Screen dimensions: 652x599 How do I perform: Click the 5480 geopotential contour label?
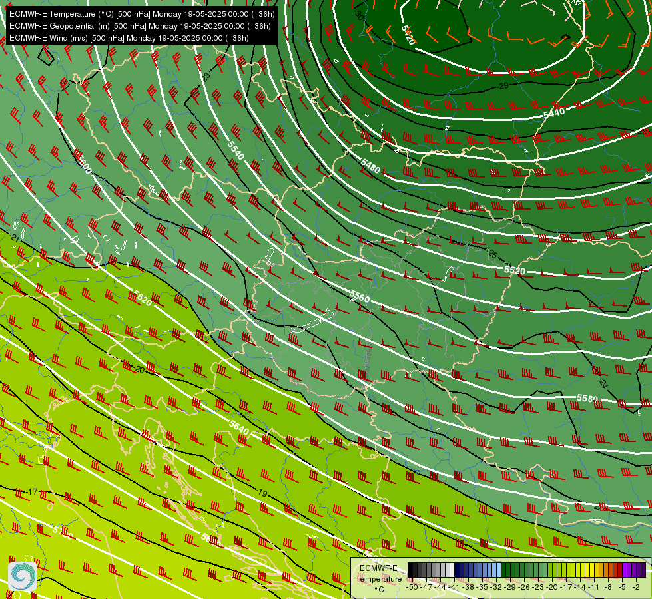pos(370,166)
